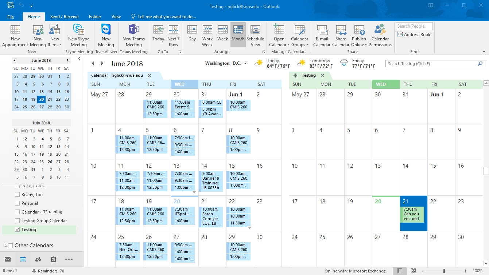Image resolution: width=489 pixels, height=275 pixels.
Task: Create a New Appointment
Action: point(15,36)
